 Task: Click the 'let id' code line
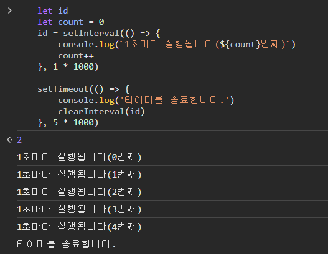pos(53,11)
